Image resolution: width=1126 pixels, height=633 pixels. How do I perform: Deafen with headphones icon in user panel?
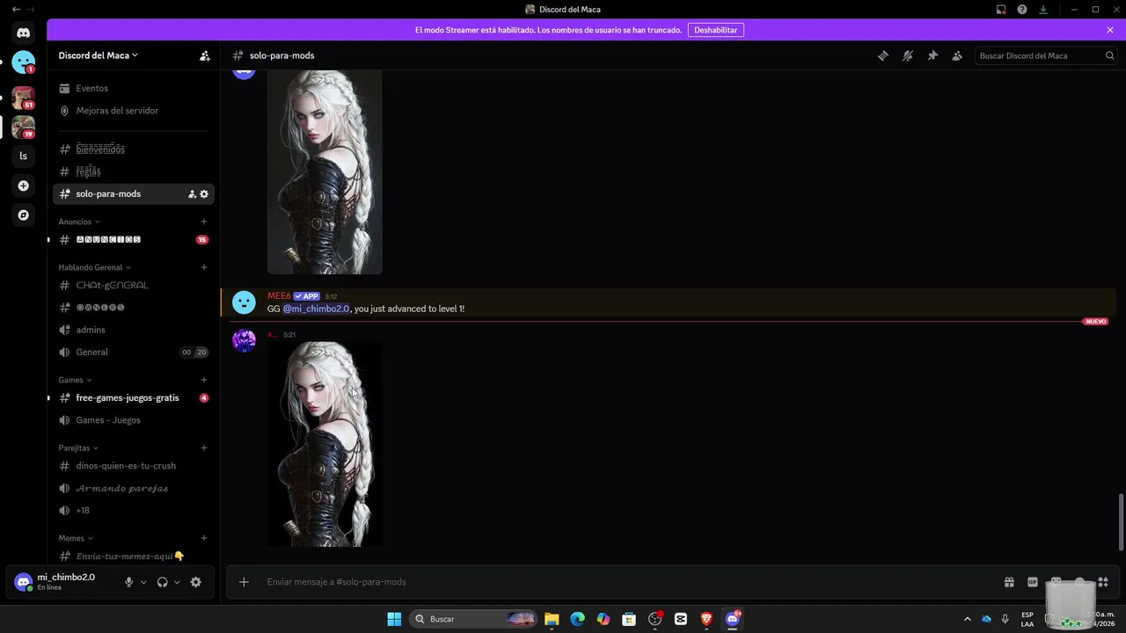coord(162,582)
